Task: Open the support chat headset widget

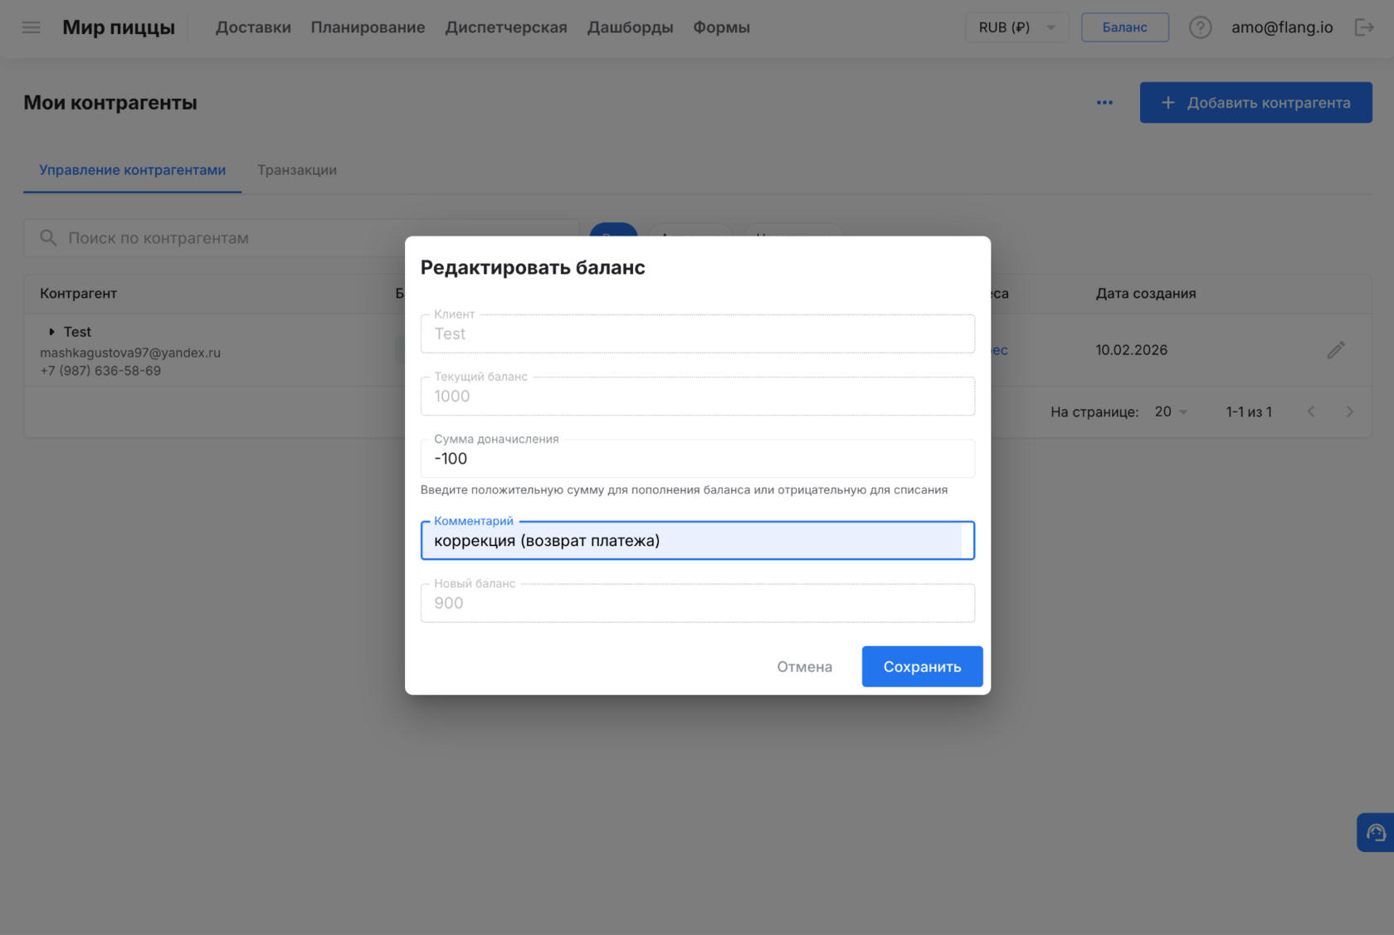Action: tap(1375, 832)
